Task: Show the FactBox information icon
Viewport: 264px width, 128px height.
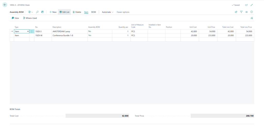Action: (x=252, y=12)
